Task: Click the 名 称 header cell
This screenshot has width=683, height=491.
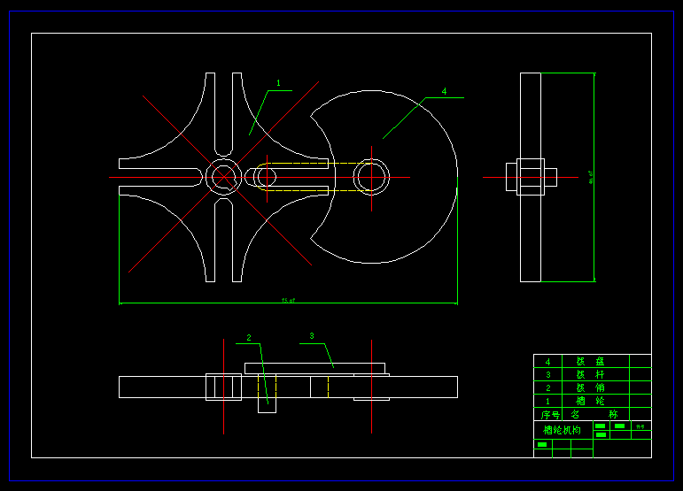Action: 594,414
